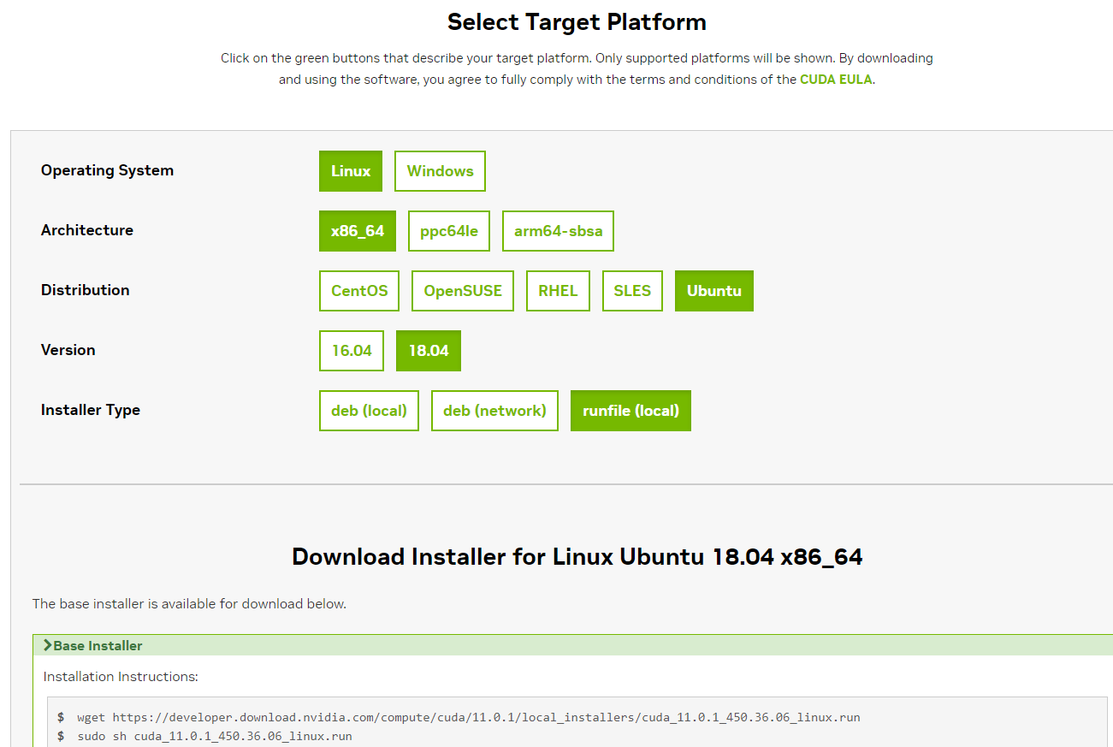
Task: Click the sudo sh install command line
Action: [214, 736]
